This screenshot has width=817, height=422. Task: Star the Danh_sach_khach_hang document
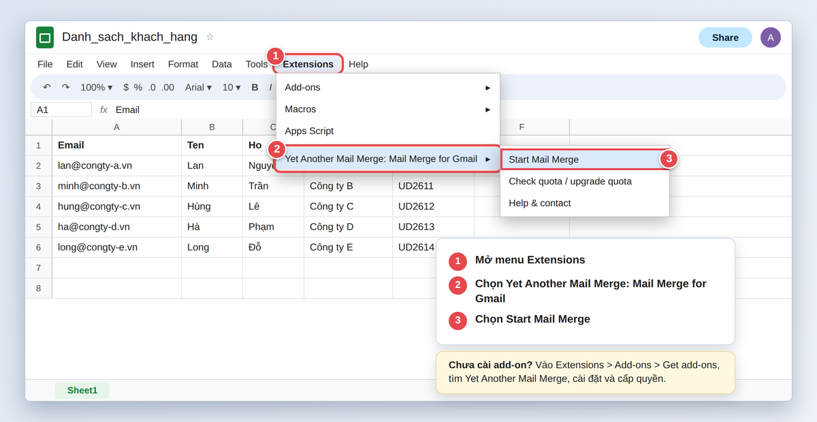click(210, 37)
